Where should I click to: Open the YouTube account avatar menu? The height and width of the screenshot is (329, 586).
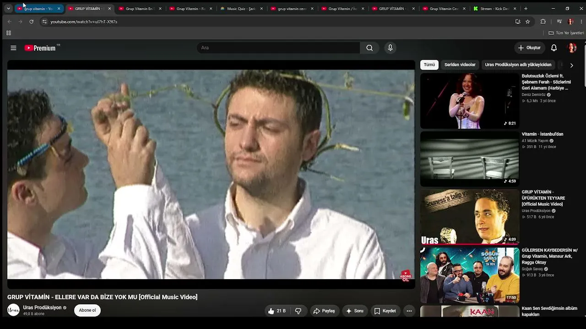pyautogui.click(x=571, y=48)
